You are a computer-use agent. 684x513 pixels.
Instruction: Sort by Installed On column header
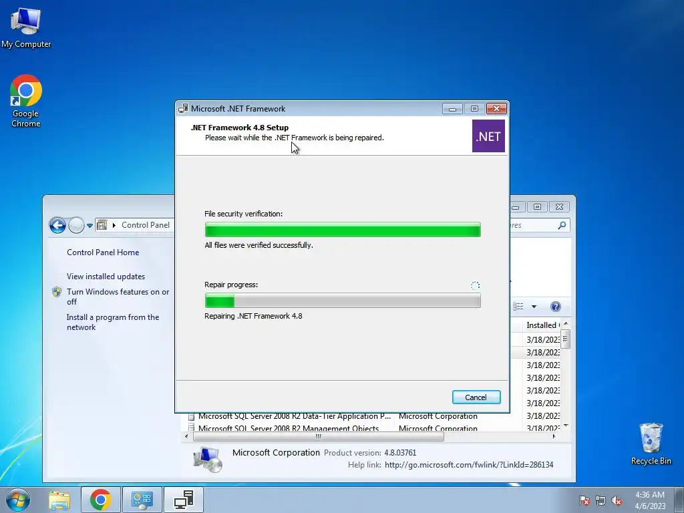(541, 325)
